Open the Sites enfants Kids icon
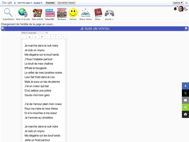 (x=37, y=13)
